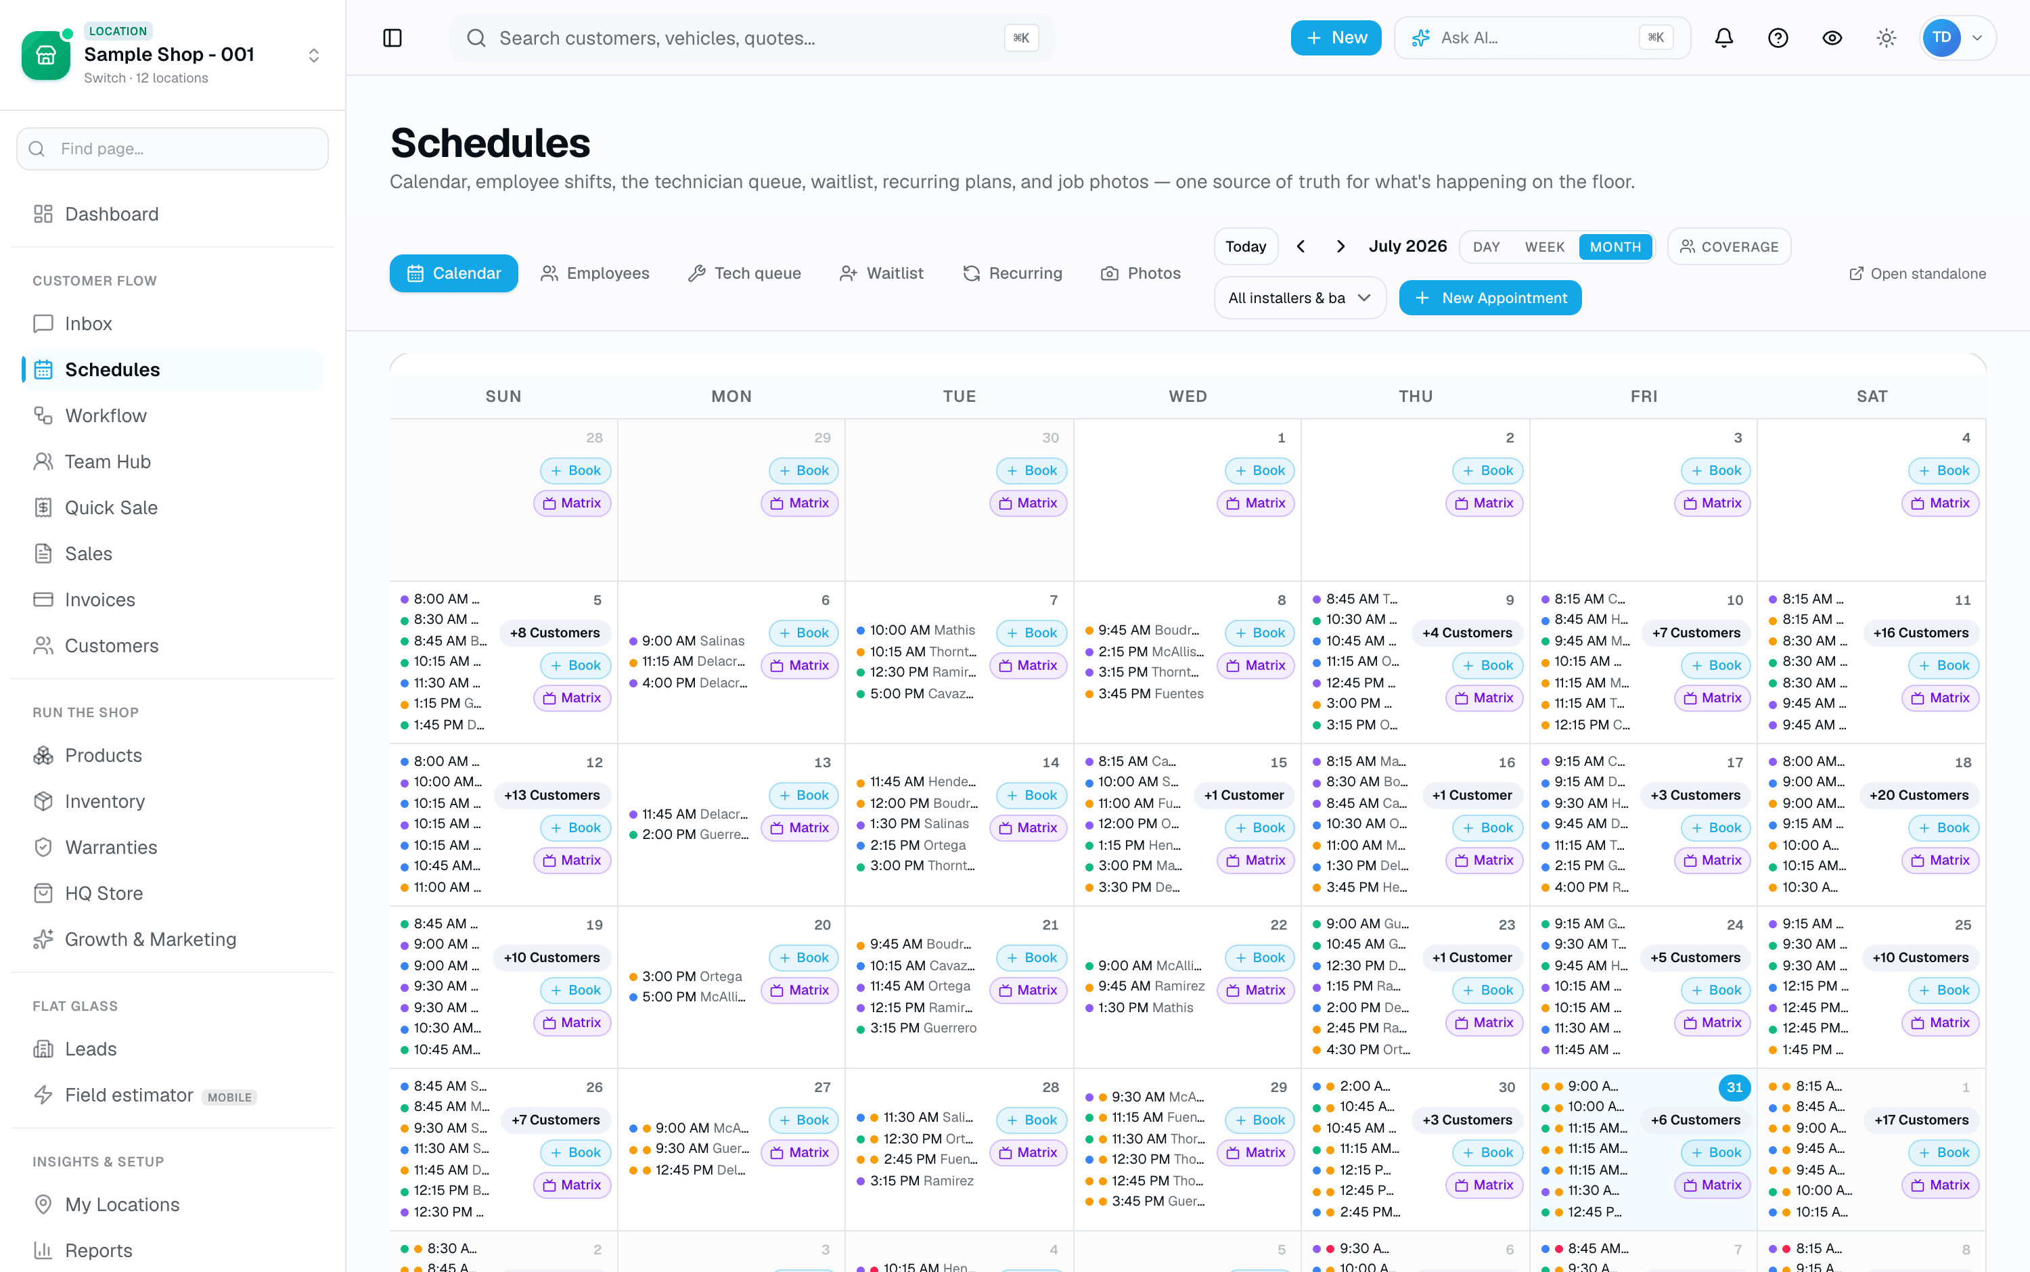The height and width of the screenshot is (1272, 2030).
Task: Open Invoices in the sidebar
Action: (173, 600)
